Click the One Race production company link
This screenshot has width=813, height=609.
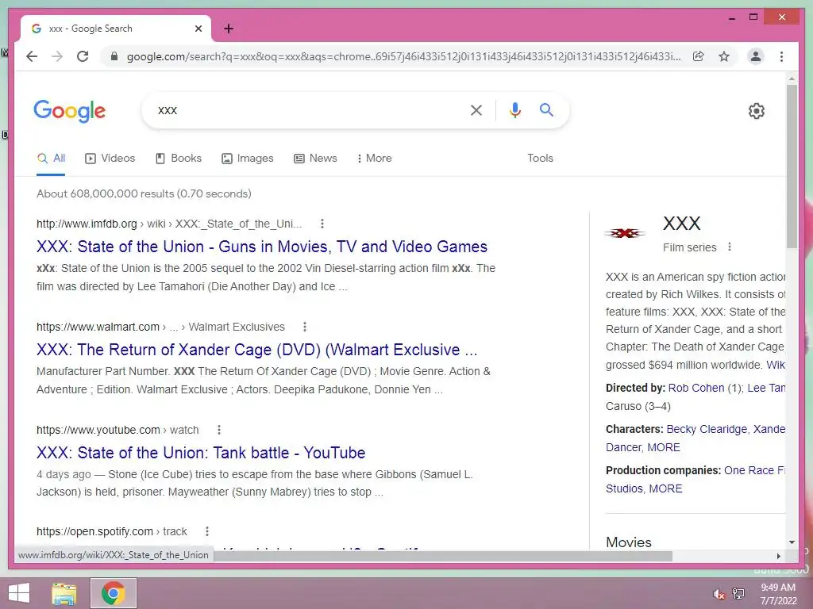click(754, 470)
